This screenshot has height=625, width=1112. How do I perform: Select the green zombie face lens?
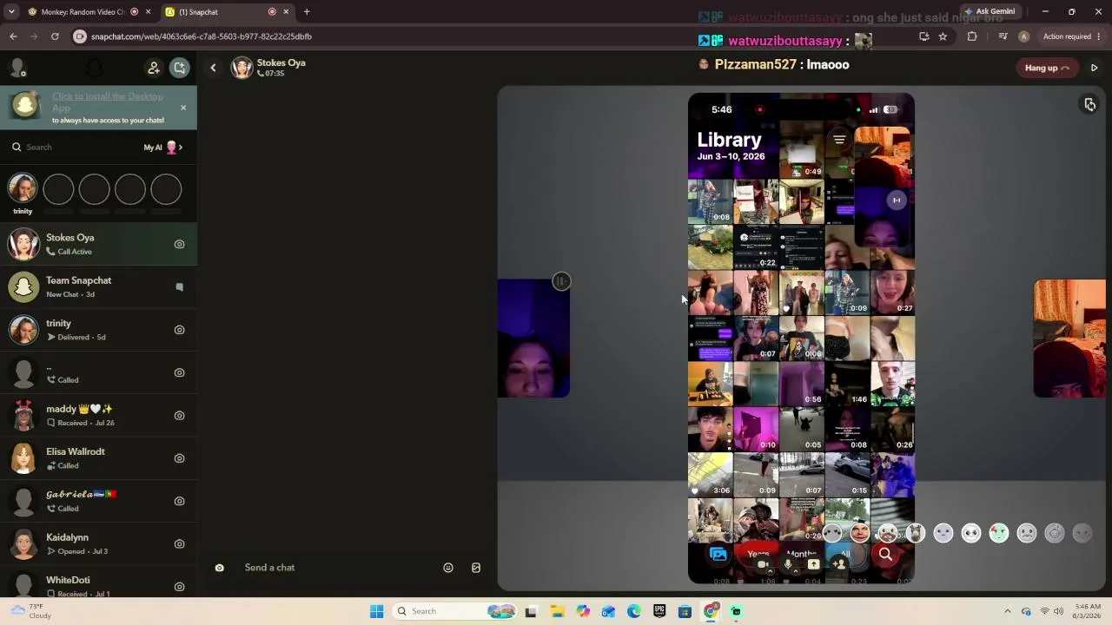(999, 534)
